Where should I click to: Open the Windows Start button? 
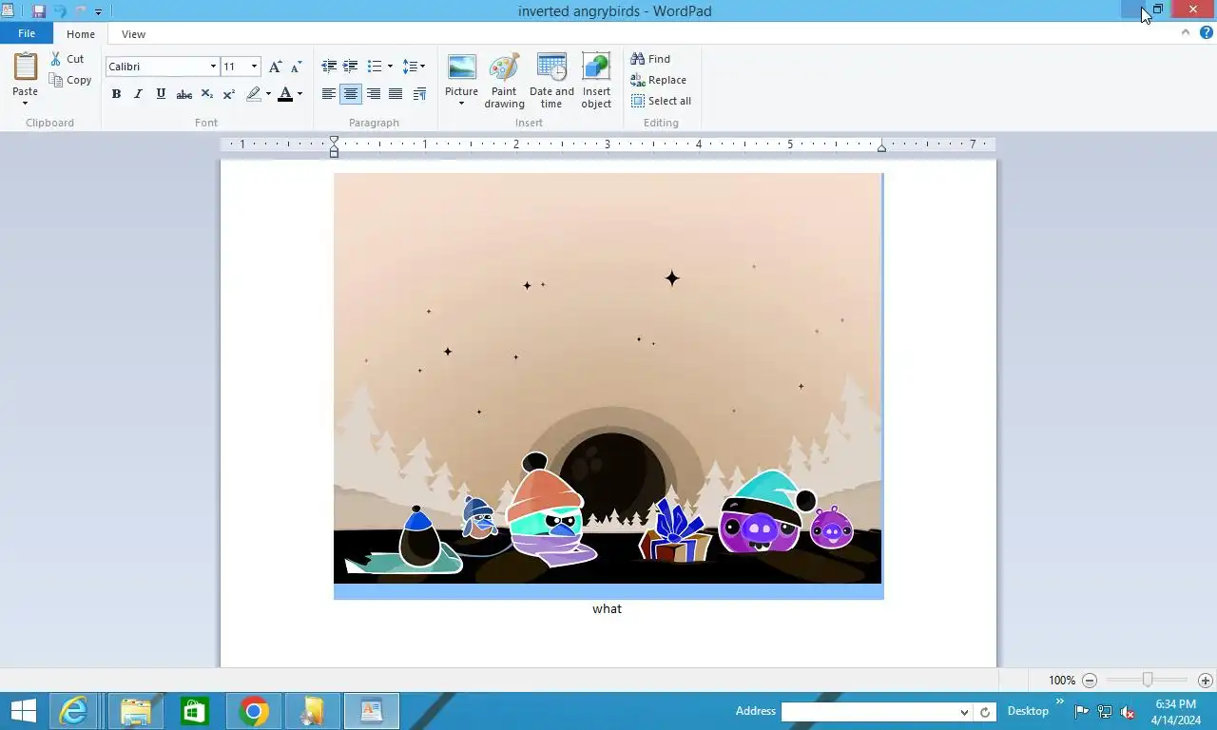coord(24,711)
